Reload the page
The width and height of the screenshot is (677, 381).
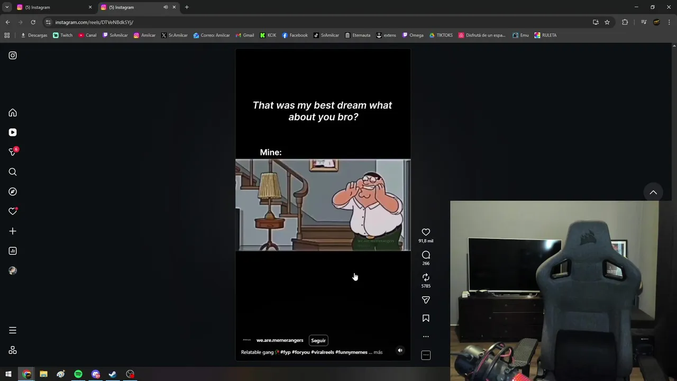pyautogui.click(x=33, y=22)
